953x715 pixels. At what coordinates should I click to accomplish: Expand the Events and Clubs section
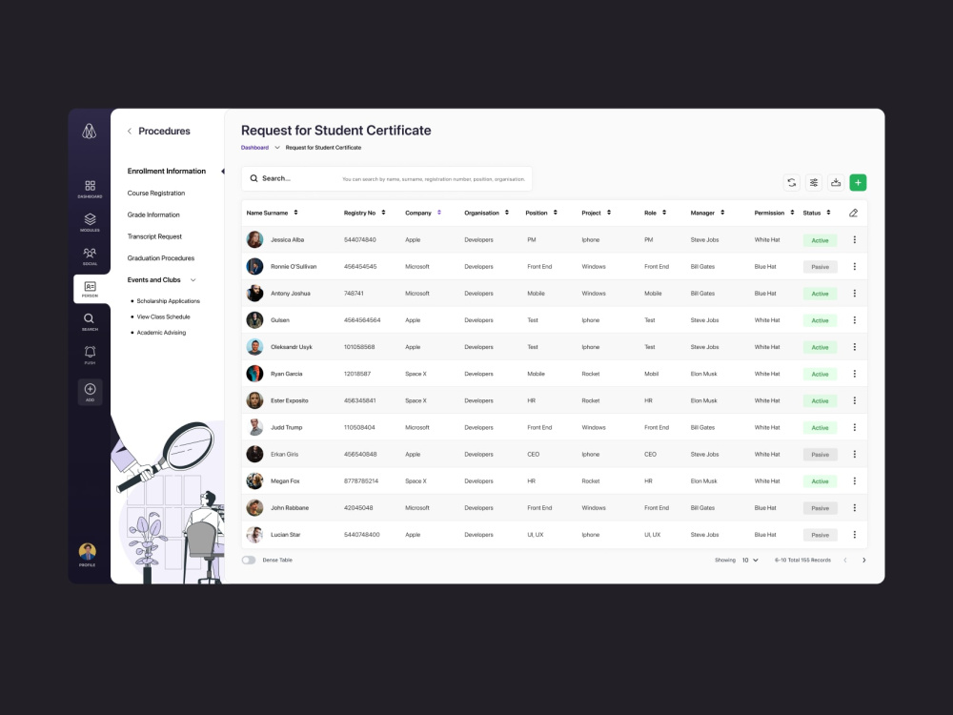pyautogui.click(x=193, y=280)
